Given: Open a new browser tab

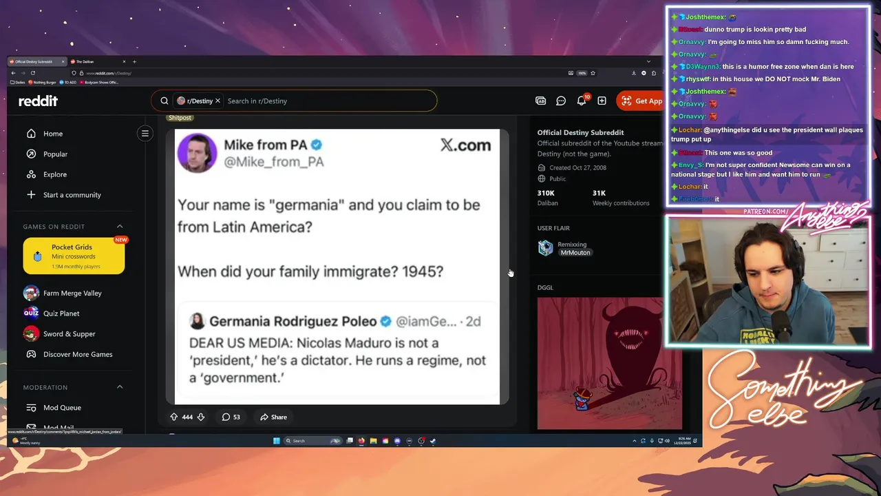Looking at the screenshot, I should [134, 61].
